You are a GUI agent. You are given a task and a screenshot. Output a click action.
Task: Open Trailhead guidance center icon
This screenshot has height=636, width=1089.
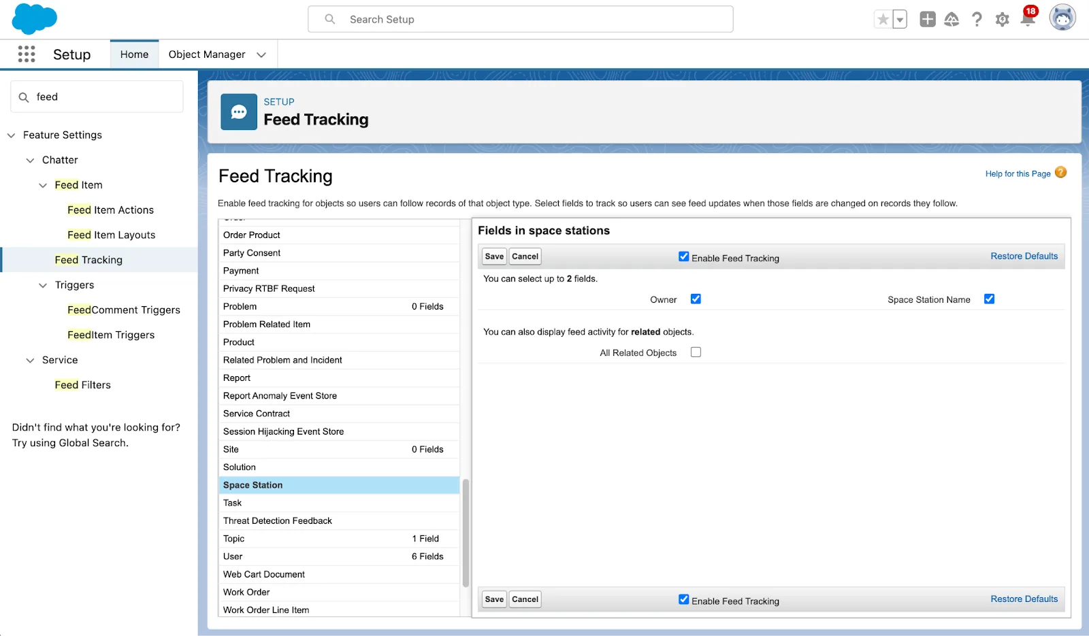coord(952,20)
